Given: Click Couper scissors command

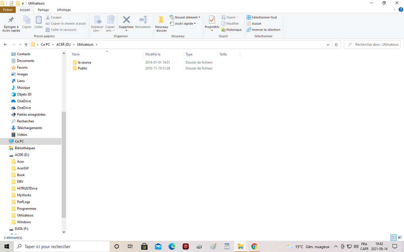Looking at the screenshot, I should click(x=54, y=17).
